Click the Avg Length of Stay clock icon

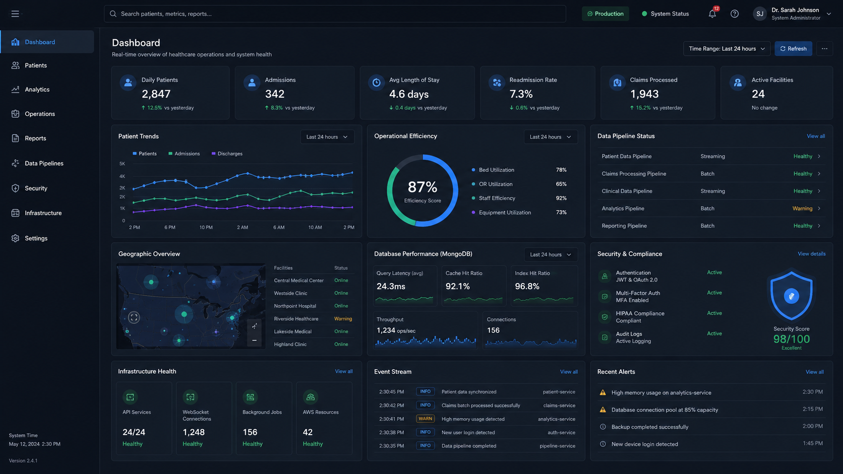pyautogui.click(x=376, y=83)
